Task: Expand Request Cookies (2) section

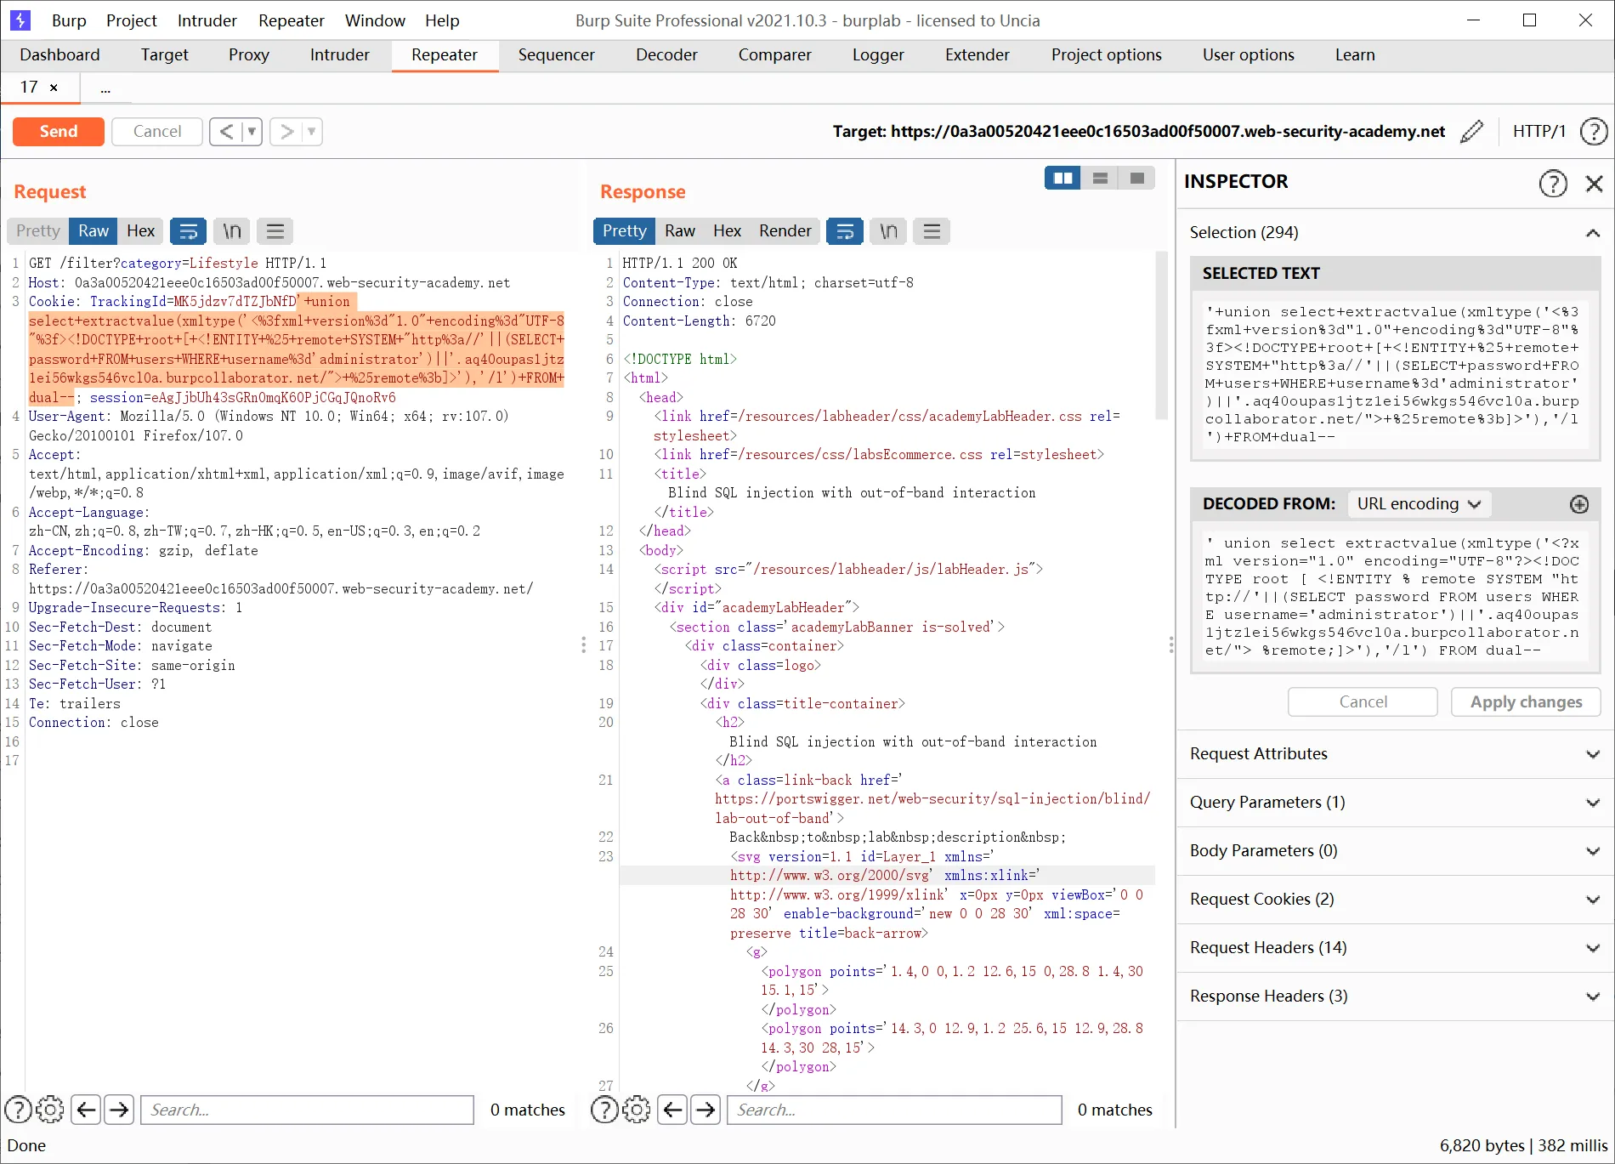Action: click(1395, 900)
